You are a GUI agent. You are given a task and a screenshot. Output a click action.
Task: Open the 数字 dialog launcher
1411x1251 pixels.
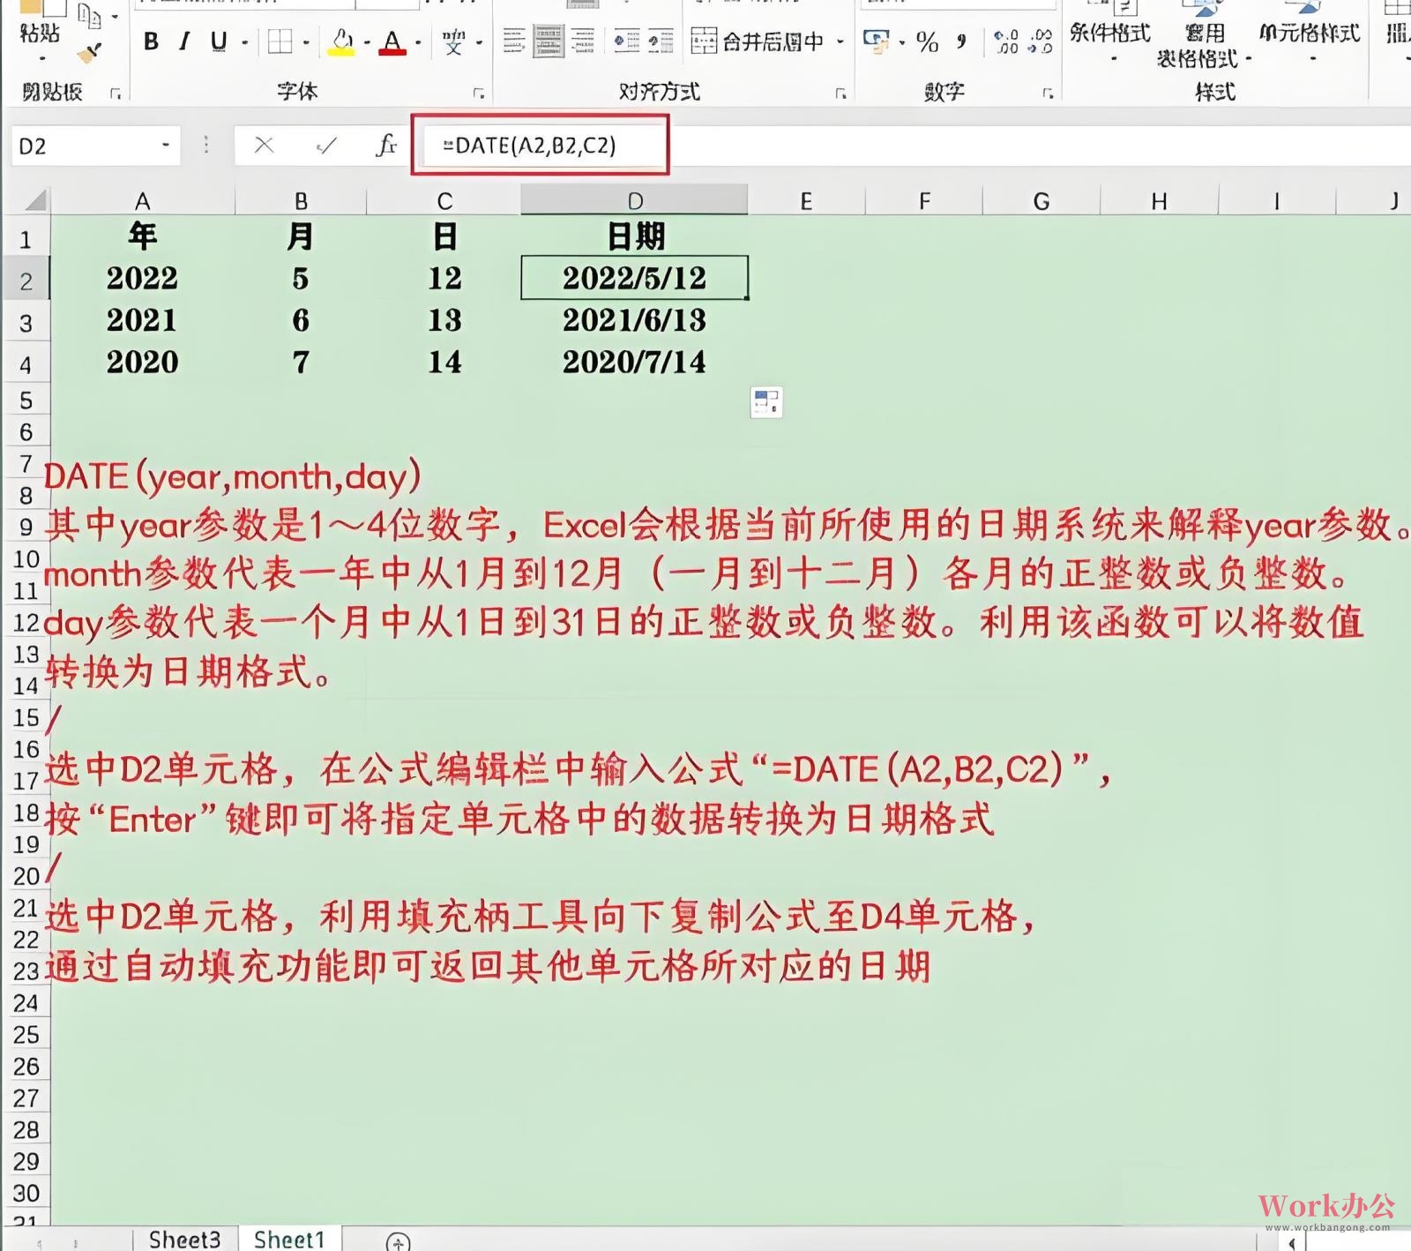pyautogui.click(x=1048, y=93)
